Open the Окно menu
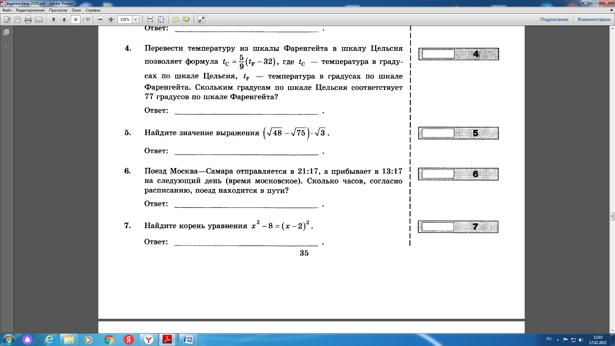615x346 pixels. tap(76, 10)
